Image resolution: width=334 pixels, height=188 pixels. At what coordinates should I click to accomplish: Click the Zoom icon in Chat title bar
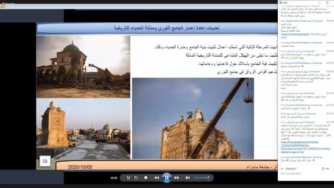click(x=281, y=3)
